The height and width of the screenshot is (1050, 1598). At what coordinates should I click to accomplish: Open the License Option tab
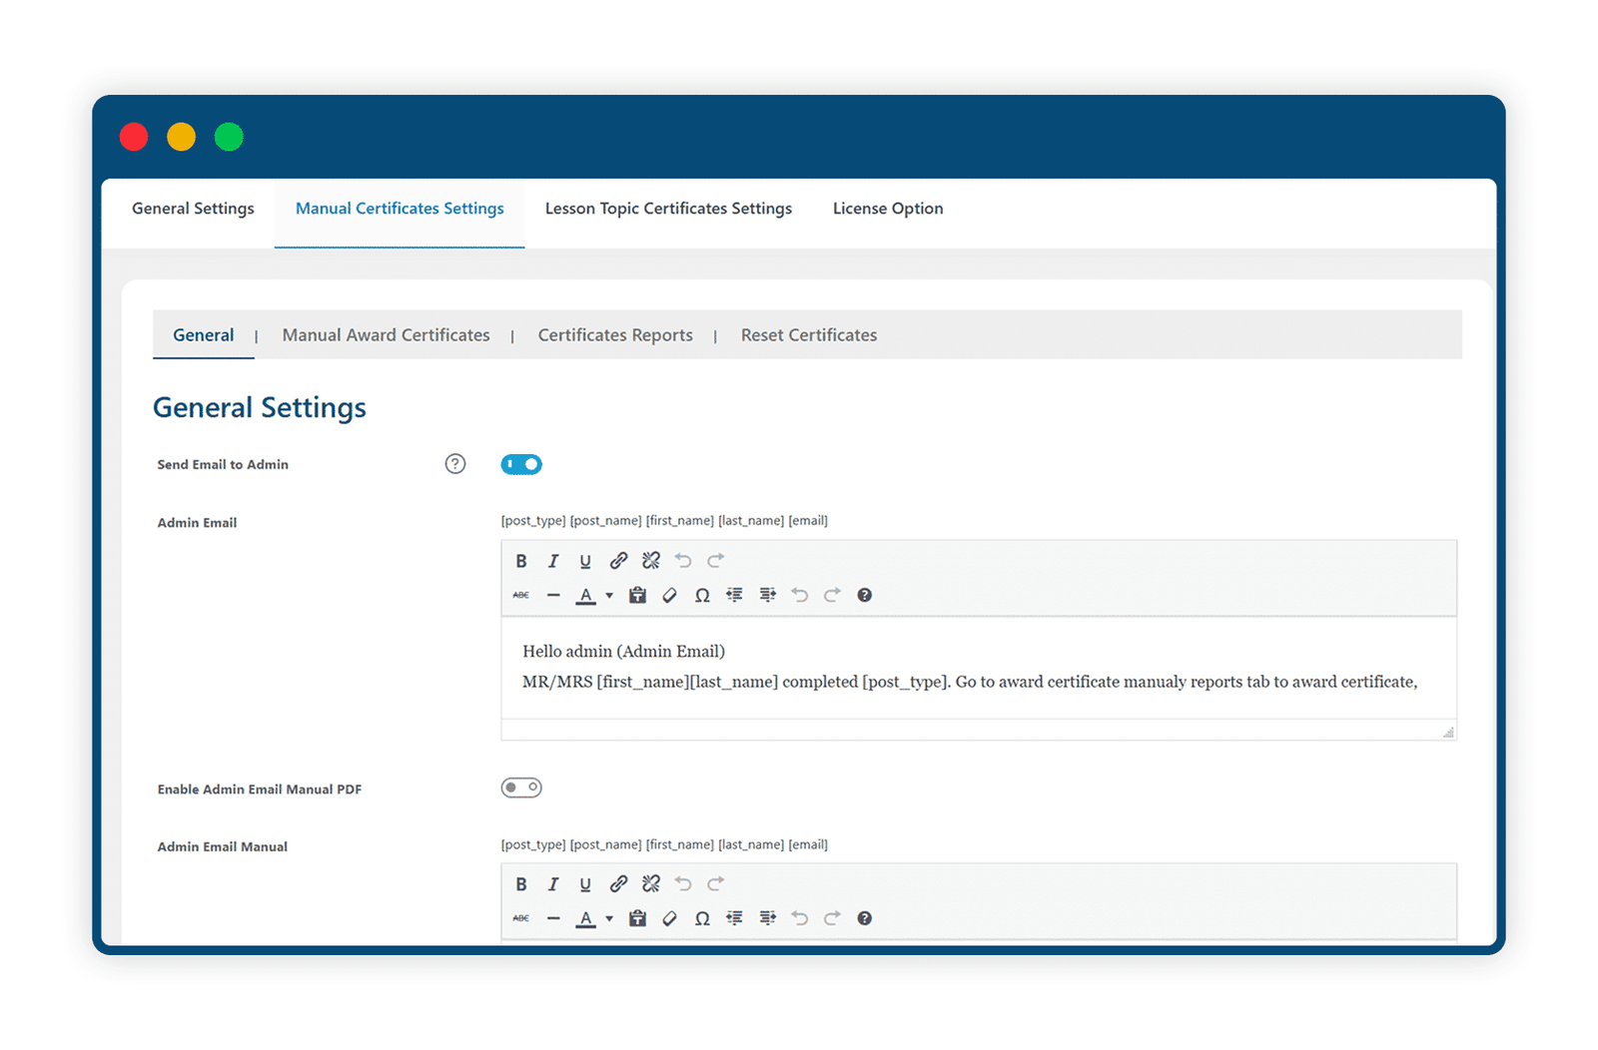(x=888, y=209)
